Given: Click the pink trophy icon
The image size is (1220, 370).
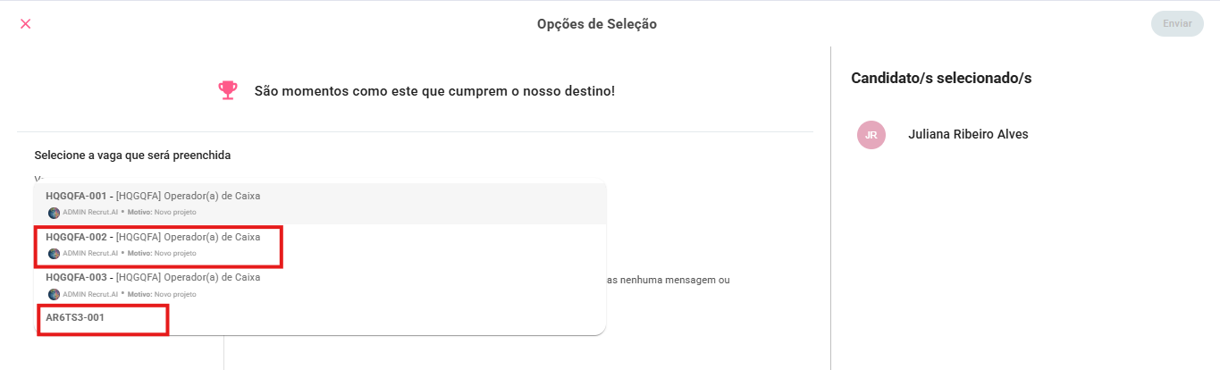Looking at the screenshot, I should click(228, 90).
